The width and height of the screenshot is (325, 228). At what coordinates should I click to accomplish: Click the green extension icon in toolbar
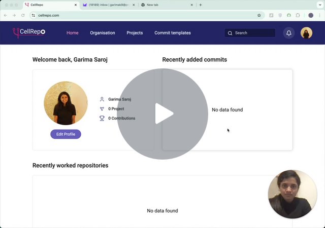[x=289, y=15]
